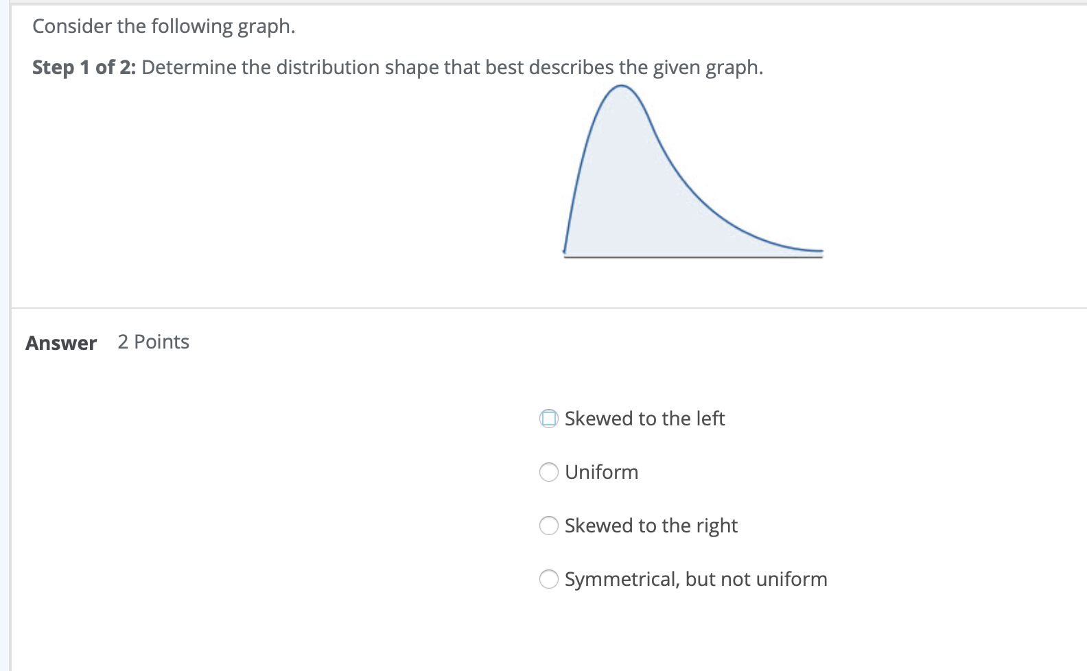Click the "Symmetrical, but not uniform" answer label
Viewport: 1087px width, 671px height.
pyautogui.click(x=694, y=579)
